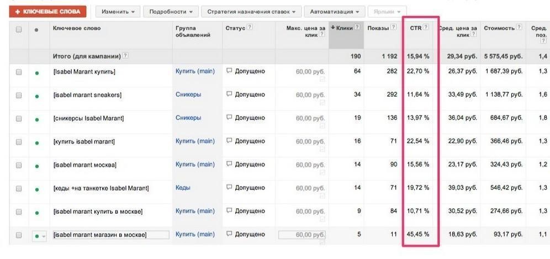Click green status dot of [isabel marant купить в москве]
Screen dimensions: 550x259
point(37,213)
